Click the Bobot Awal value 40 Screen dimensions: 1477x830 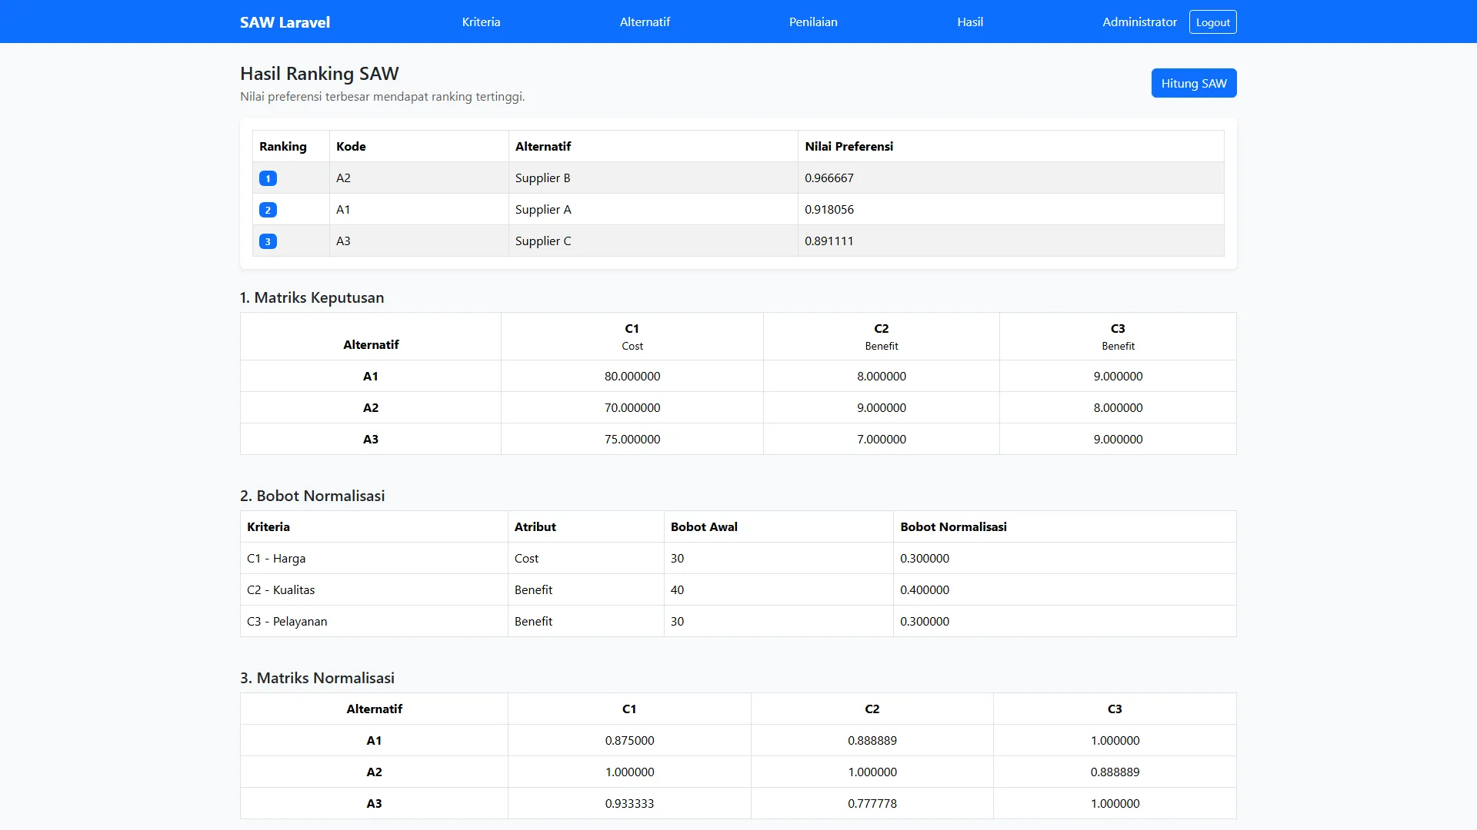click(677, 589)
